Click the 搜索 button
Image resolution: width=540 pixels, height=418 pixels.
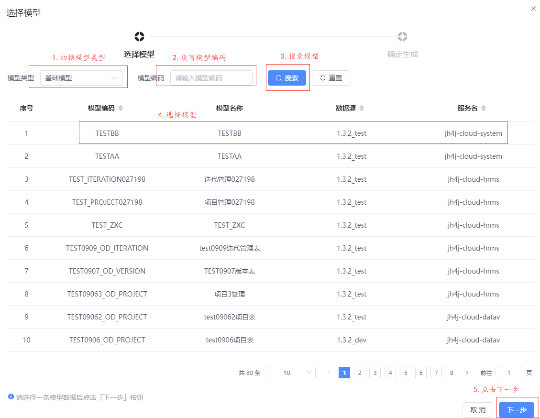[287, 78]
